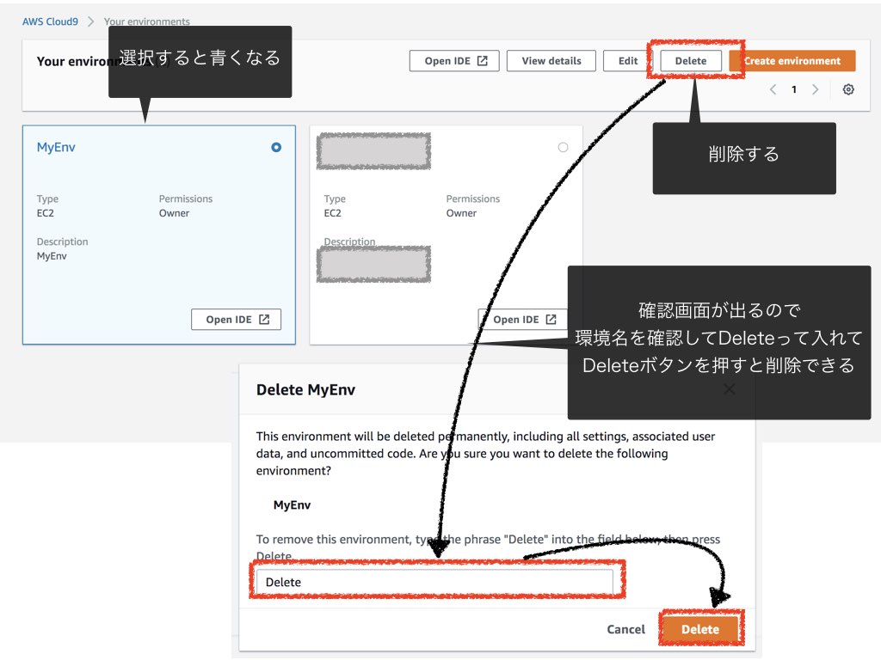Screen dimensions: 881x660
Task: Click the next-page chevron in pagination
Action: [815, 89]
